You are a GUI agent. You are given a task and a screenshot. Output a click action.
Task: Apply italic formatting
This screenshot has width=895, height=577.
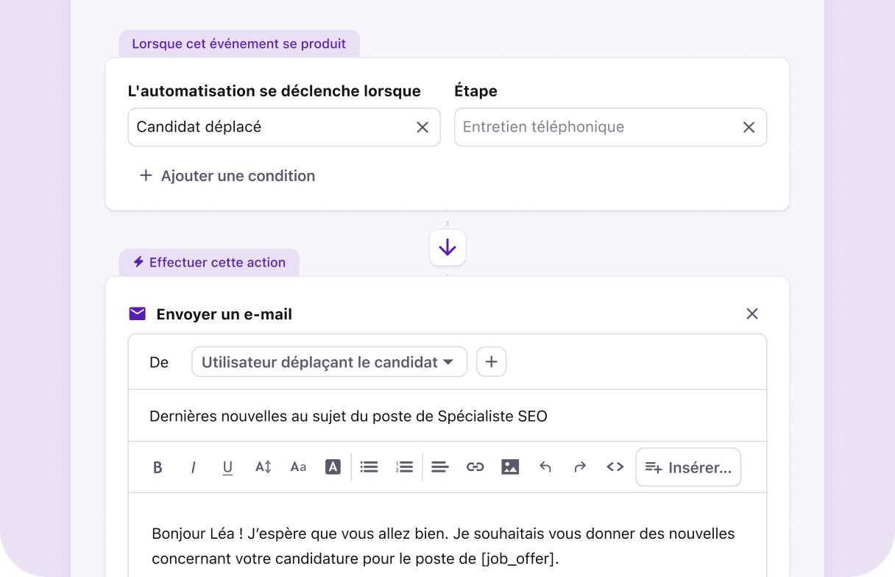click(193, 467)
